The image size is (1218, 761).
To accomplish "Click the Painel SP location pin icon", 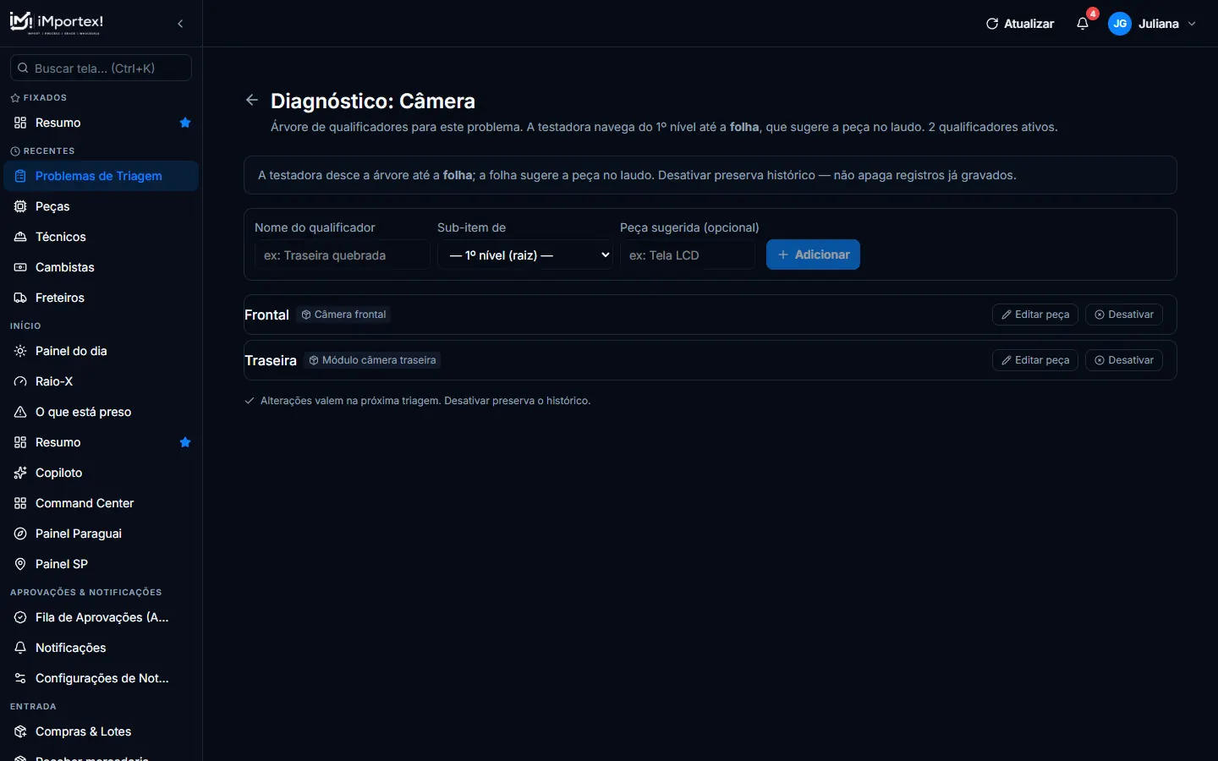I will pos(20,564).
